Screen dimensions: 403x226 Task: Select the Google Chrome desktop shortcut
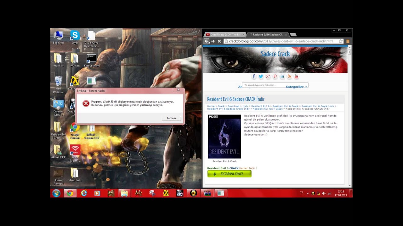75,131
